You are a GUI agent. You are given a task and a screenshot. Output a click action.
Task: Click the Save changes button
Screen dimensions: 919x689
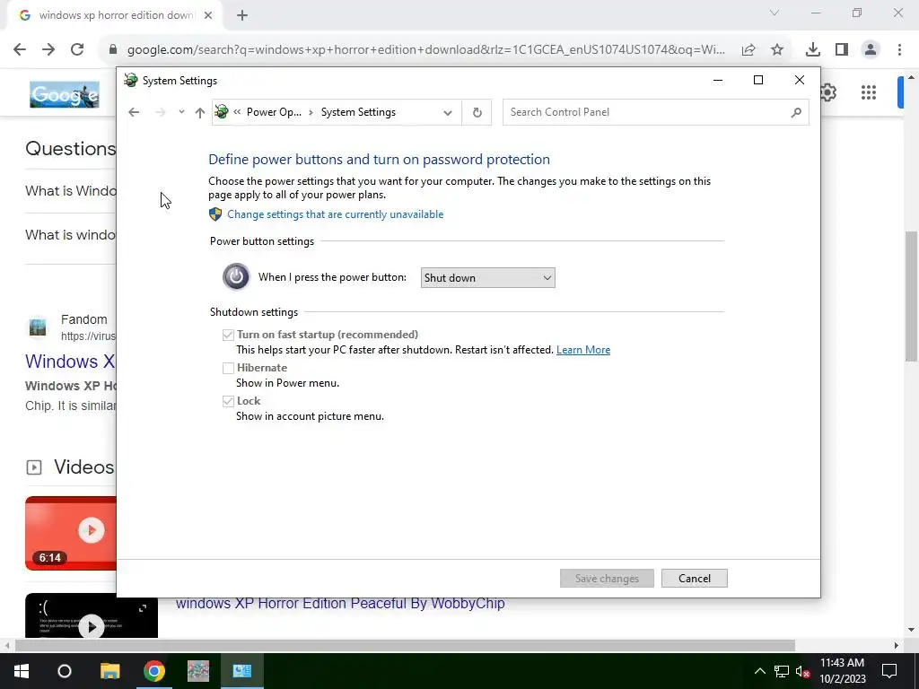click(607, 579)
